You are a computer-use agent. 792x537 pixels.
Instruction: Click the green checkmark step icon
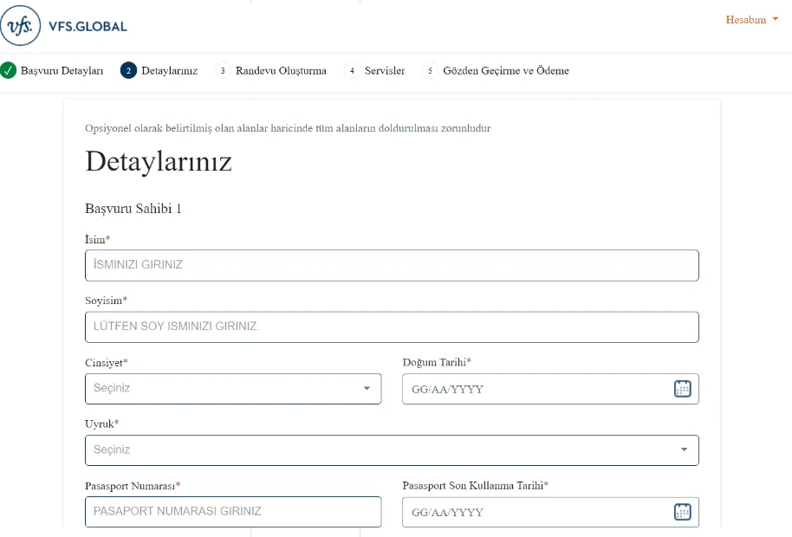pos(9,71)
